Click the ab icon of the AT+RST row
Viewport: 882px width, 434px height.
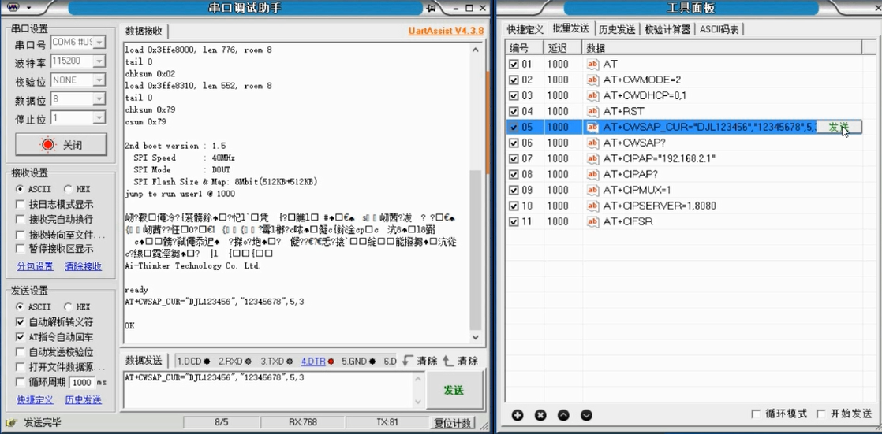coord(593,111)
